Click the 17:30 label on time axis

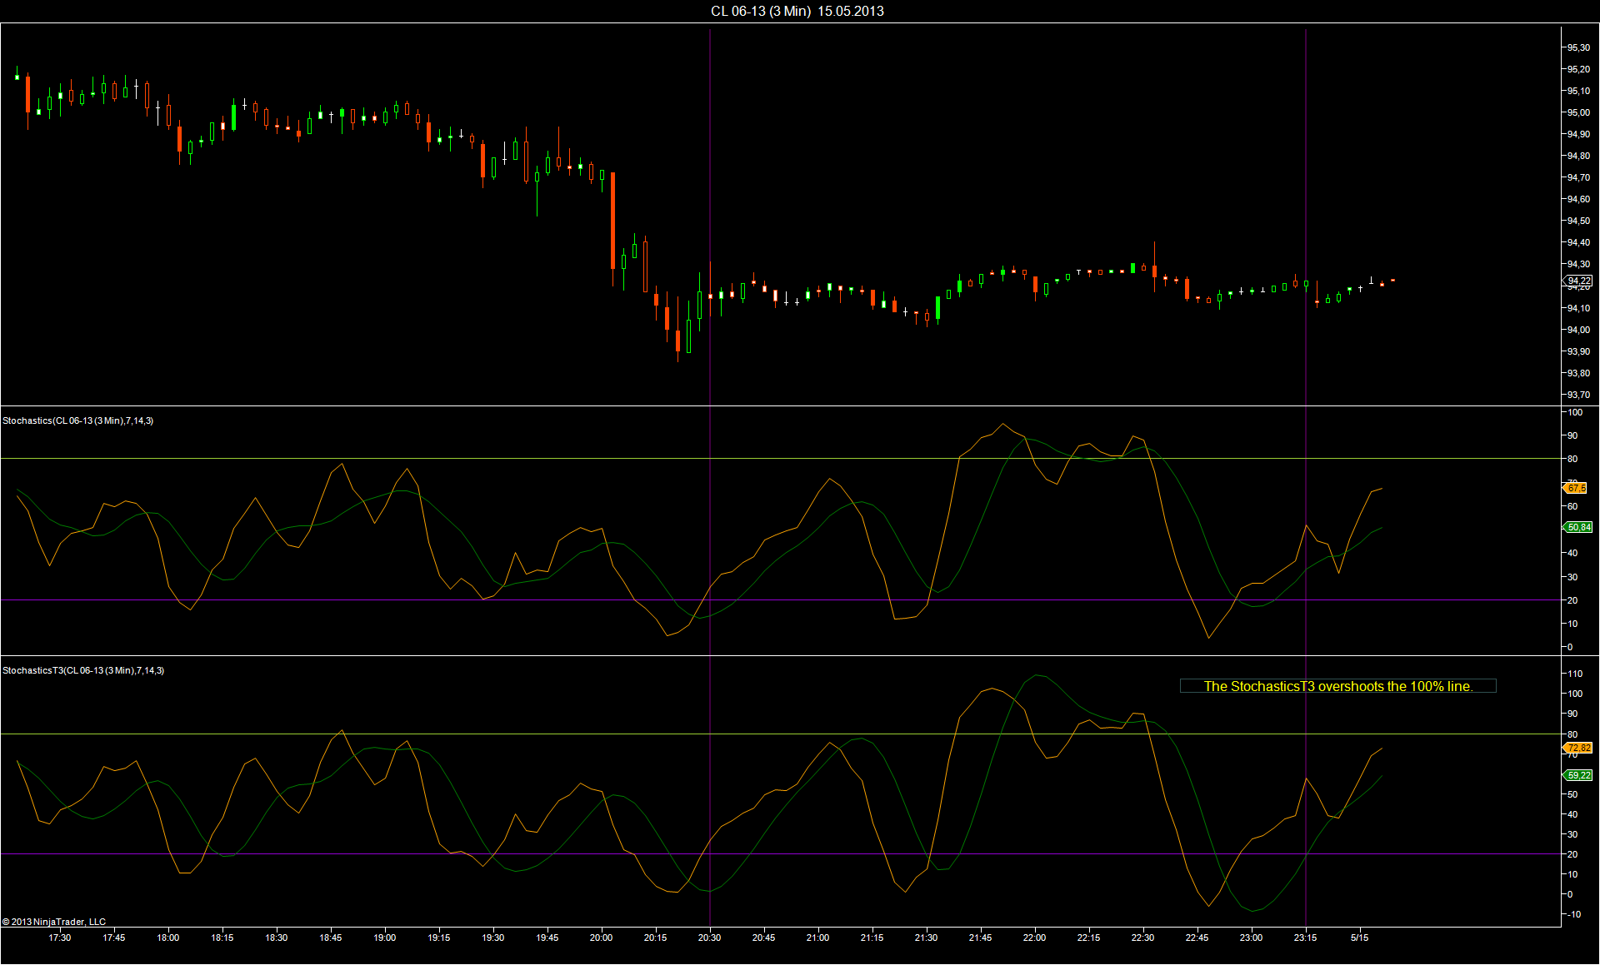(60, 938)
